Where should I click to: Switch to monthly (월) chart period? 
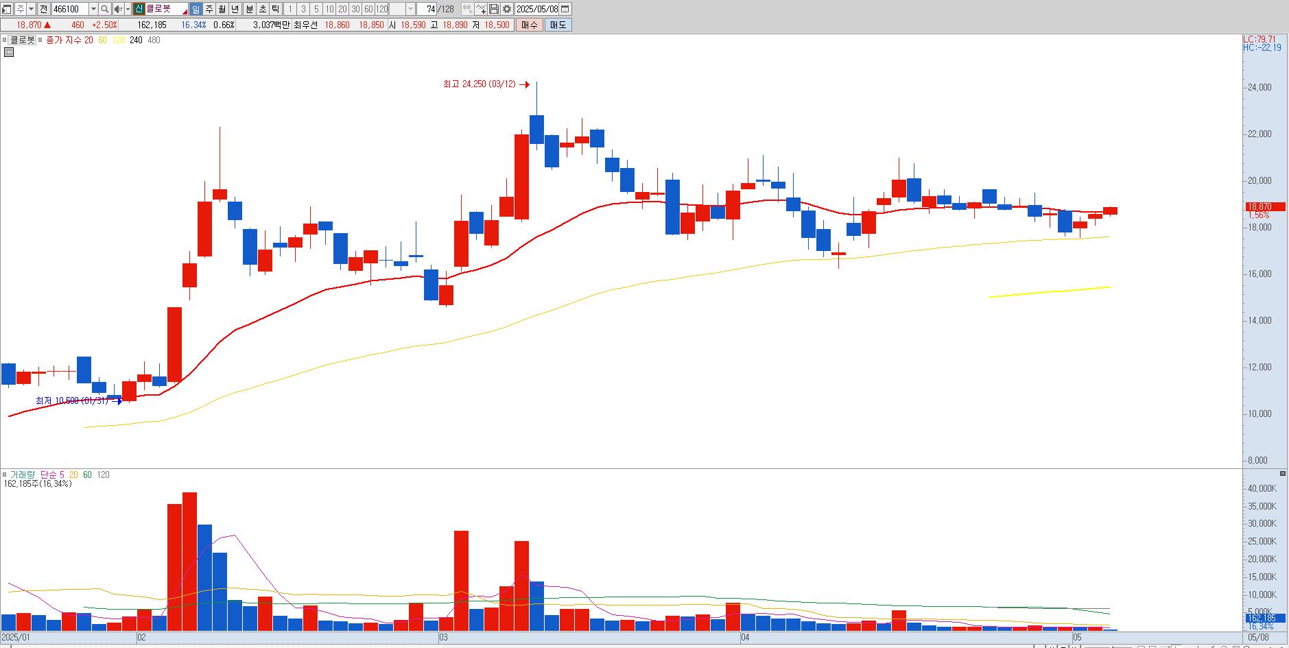coord(222,9)
